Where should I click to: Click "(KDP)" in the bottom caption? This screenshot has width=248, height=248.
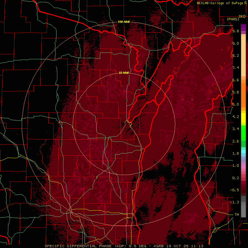[x=120, y=246]
